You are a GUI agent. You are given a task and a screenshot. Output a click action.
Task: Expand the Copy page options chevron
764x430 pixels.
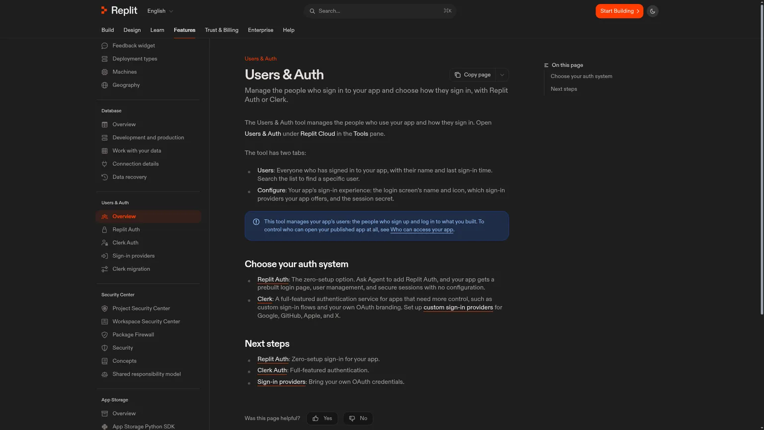pyautogui.click(x=502, y=75)
